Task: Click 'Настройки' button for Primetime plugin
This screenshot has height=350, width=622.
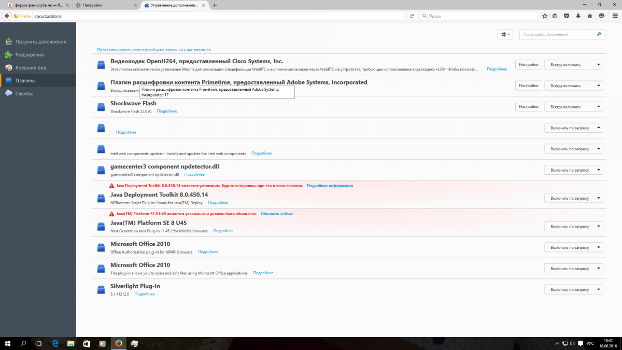Action: 529,86
